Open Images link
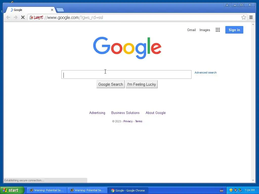259x194 pixels. click(205, 30)
